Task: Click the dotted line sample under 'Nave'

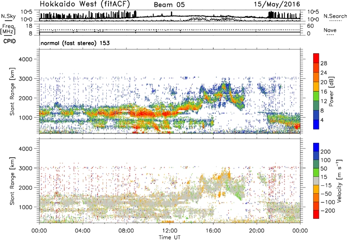Action: tap(330, 35)
